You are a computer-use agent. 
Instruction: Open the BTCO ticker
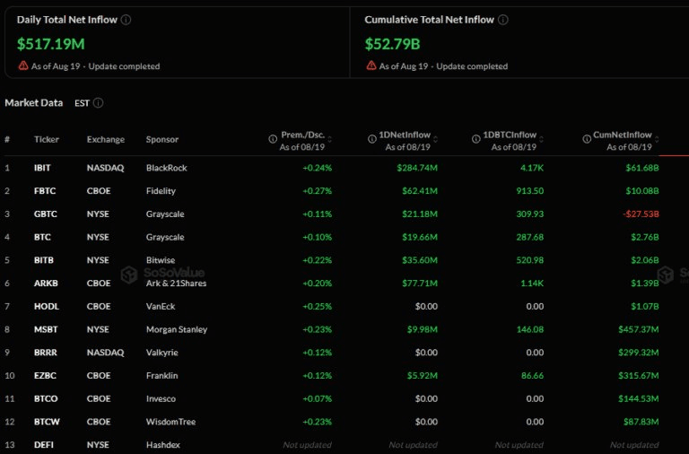tap(46, 398)
